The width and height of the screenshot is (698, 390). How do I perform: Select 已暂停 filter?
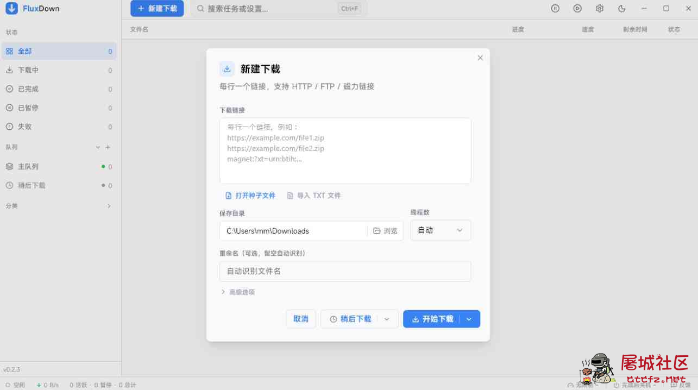pos(59,108)
